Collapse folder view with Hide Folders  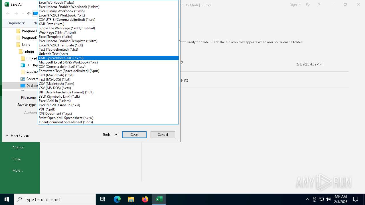tap(18, 136)
